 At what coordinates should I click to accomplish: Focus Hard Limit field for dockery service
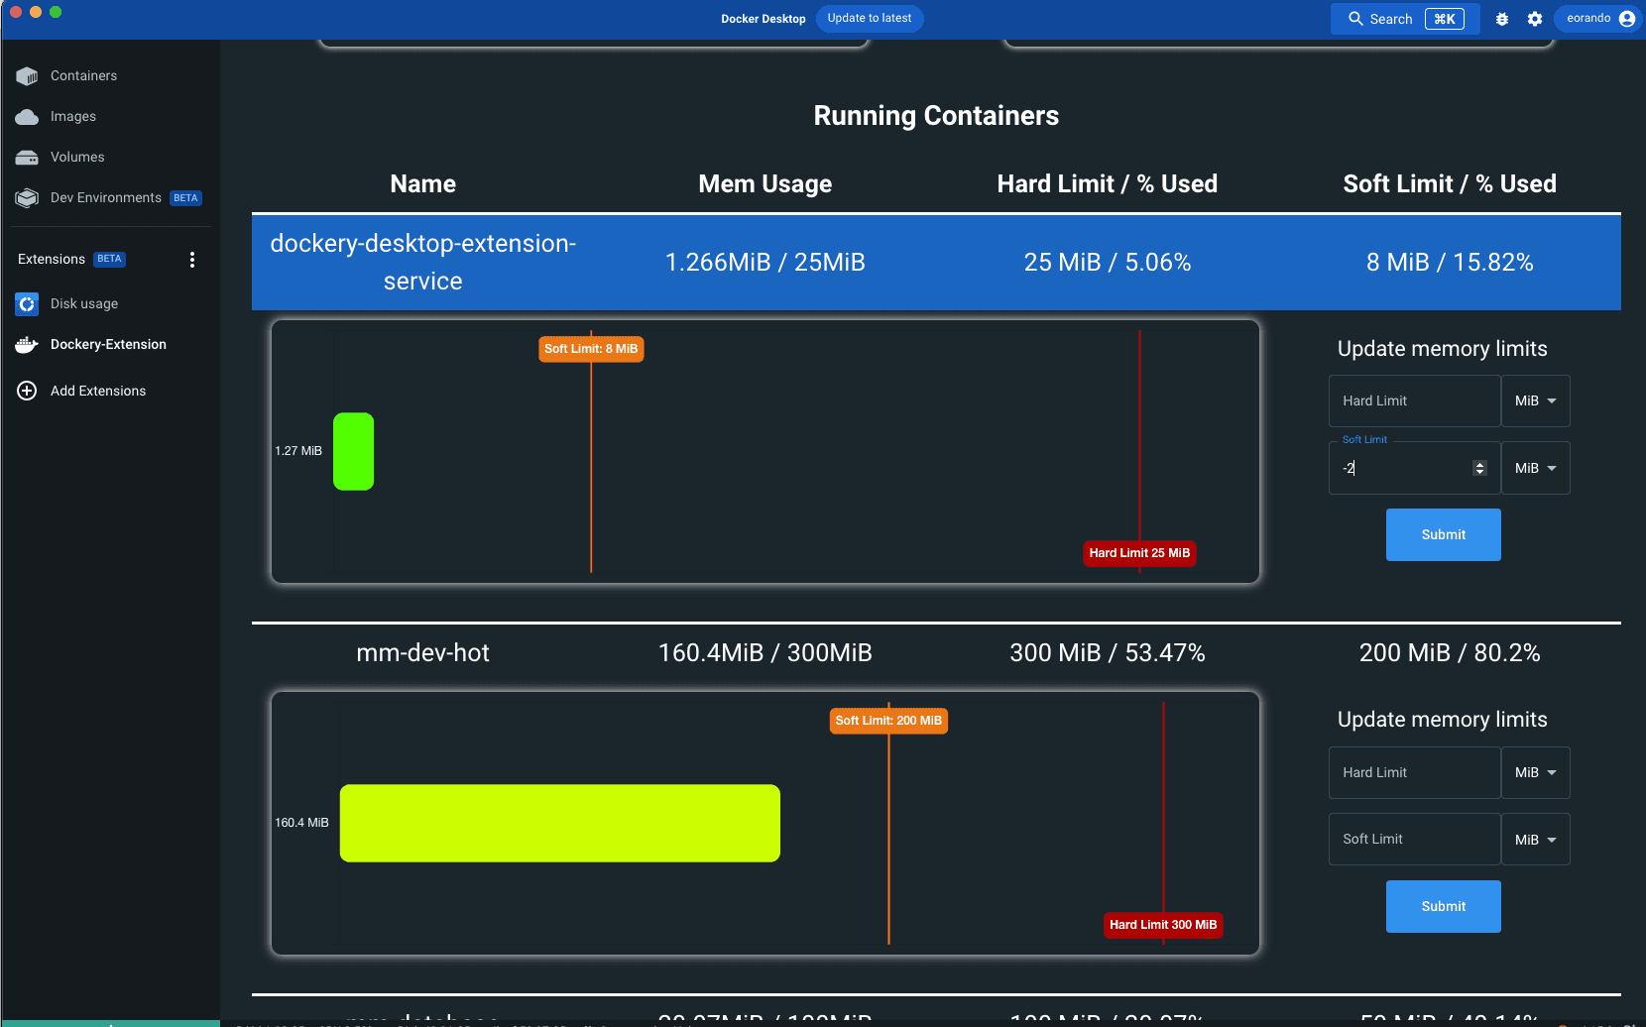1415,401
